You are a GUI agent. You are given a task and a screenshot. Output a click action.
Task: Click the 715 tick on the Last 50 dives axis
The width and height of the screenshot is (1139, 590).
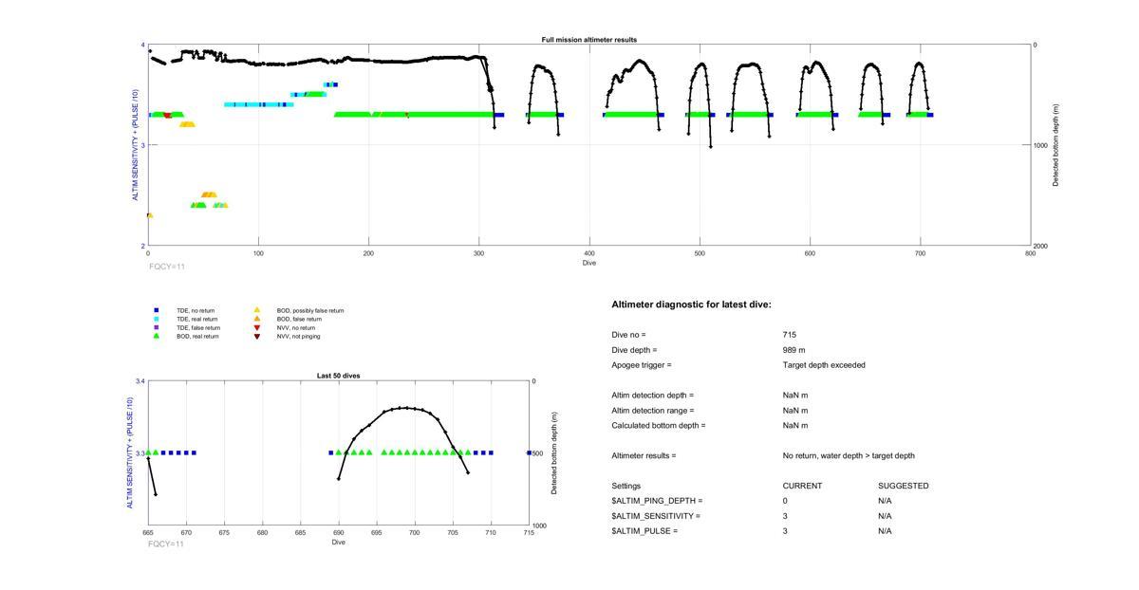[529, 533]
